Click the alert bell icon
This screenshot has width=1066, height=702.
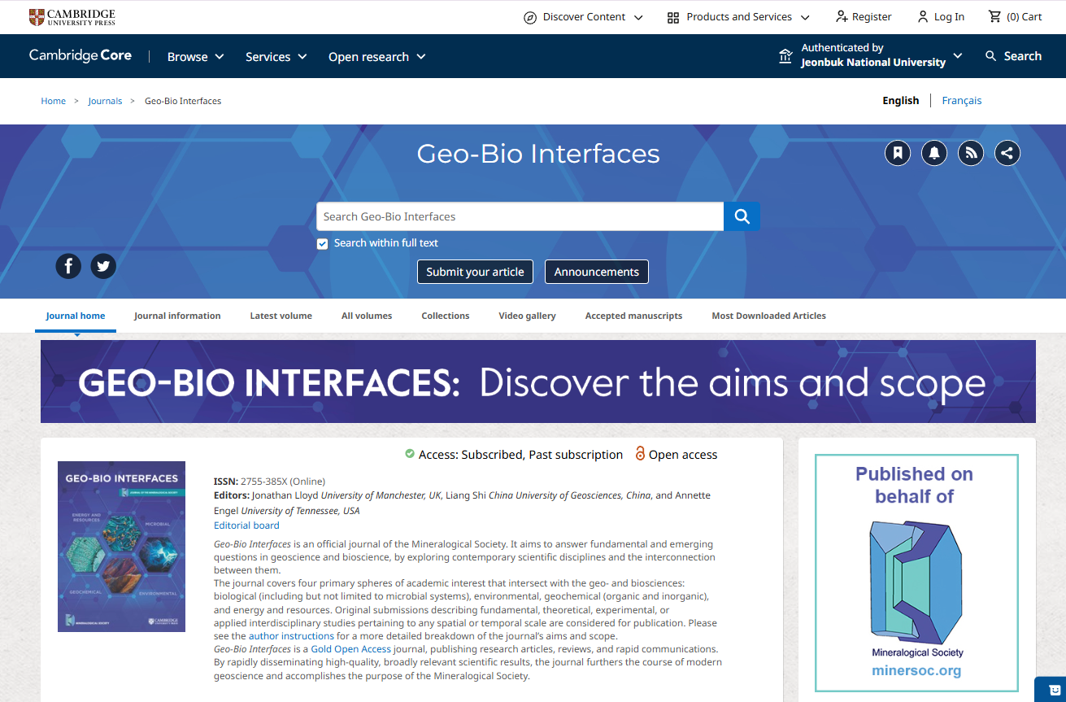click(934, 153)
